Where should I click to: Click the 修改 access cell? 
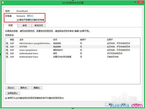click(55, 53)
